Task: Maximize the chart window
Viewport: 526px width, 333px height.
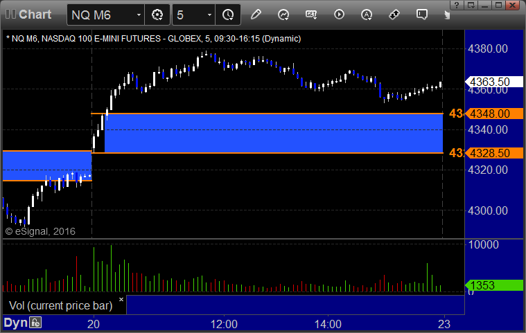Action: tap(498, 5)
